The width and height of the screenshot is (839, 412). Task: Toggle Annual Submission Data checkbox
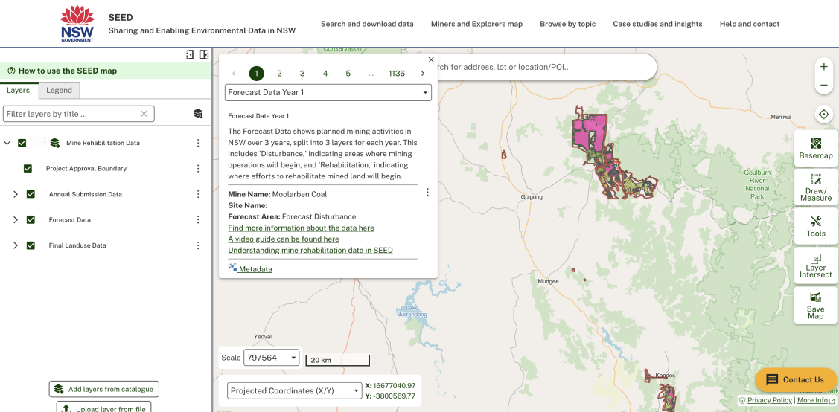31,194
